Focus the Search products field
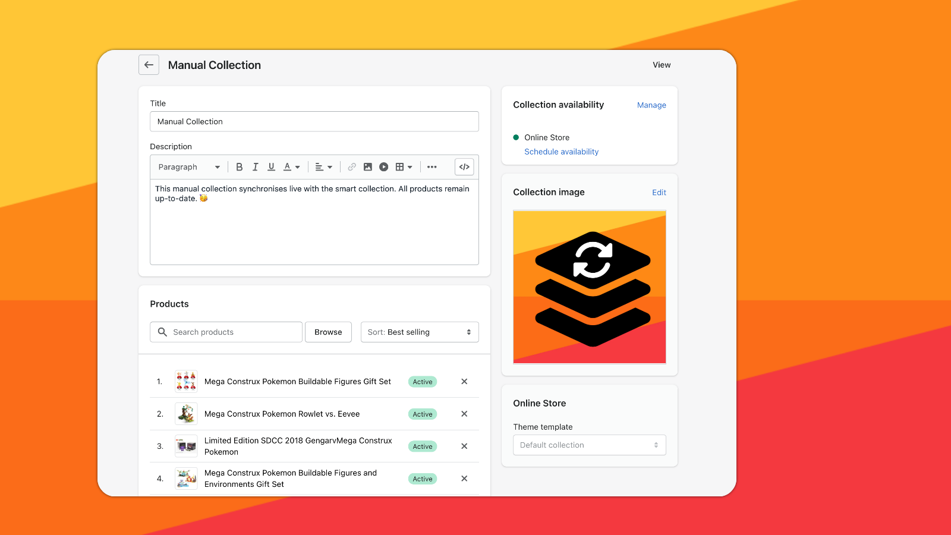Screen dimensions: 951x535 [x=226, y=332]
